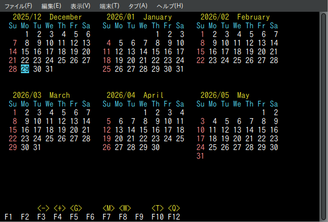This screenshot has height=222, width=328.
Task: Click the 2026/03 March header
Action: [41, 95]
